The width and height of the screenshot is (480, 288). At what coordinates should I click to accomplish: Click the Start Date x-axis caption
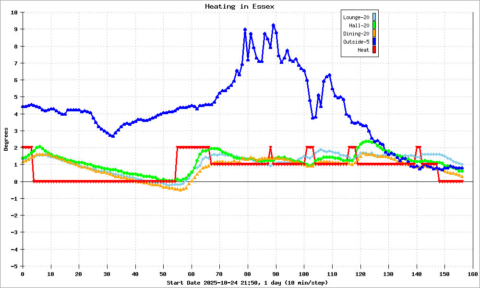point(247,283)
